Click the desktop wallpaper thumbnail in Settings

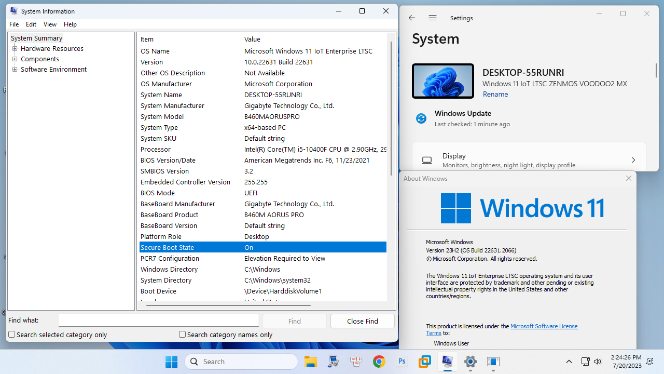tap(443, 81)
